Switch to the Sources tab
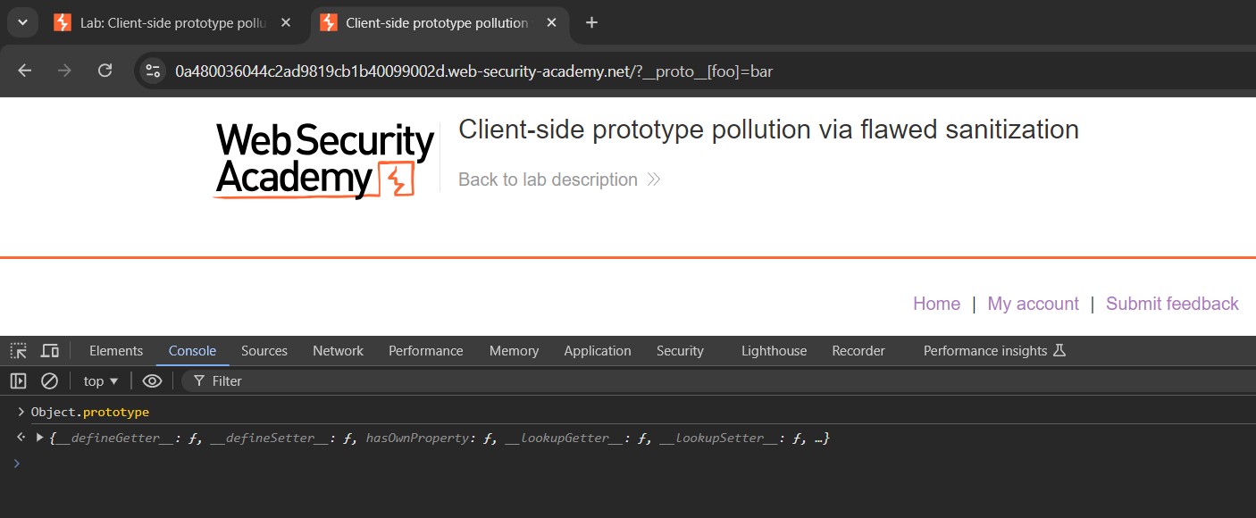 coord(264,351)
